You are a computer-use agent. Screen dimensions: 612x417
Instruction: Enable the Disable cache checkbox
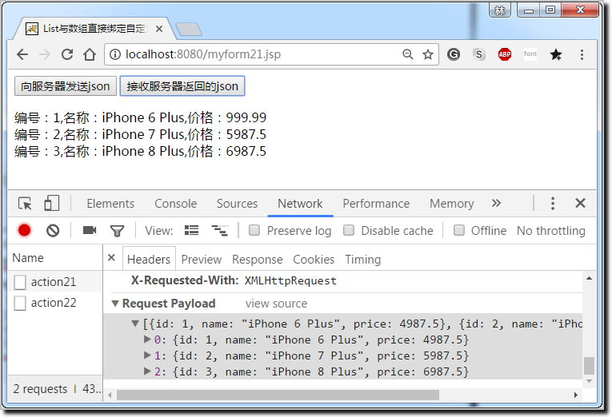click(349, 230)
